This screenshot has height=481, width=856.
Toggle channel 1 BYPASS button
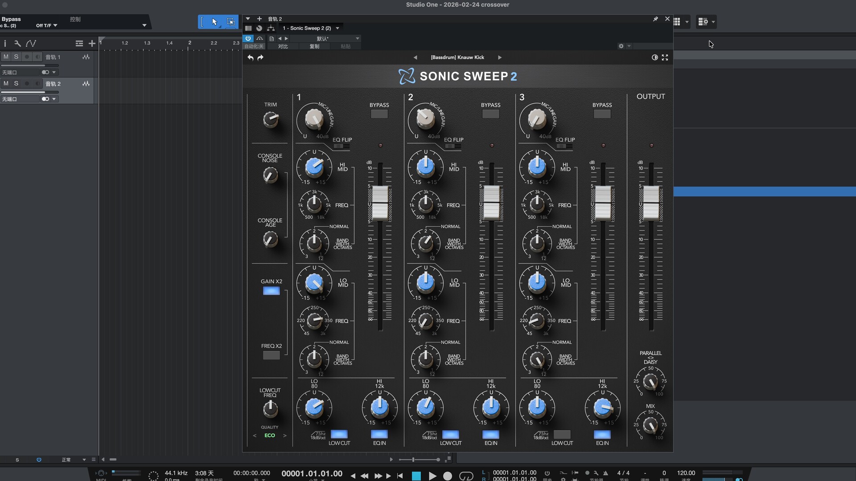tap(379, 114)
